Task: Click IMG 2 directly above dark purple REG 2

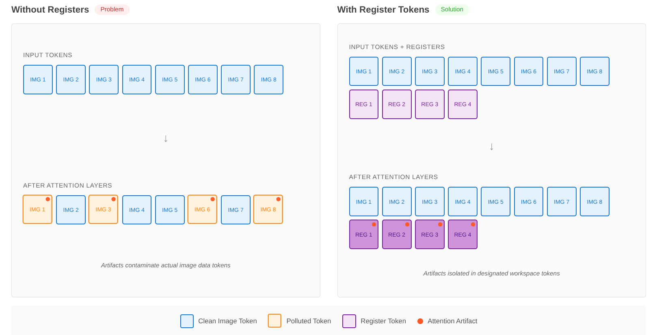Action: pyautogui.click(x=397, y=202)
